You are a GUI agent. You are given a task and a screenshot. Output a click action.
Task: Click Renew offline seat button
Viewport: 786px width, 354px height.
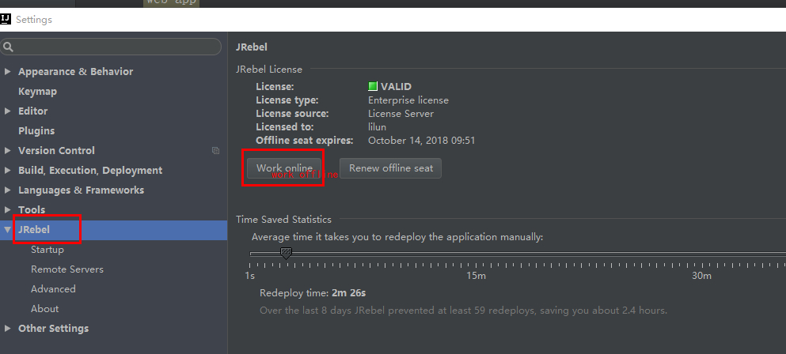390,168
